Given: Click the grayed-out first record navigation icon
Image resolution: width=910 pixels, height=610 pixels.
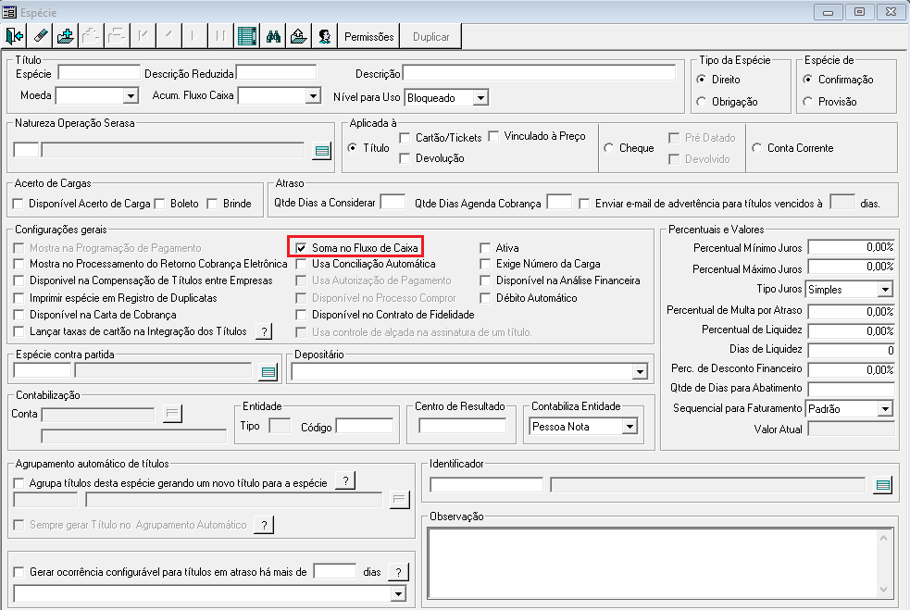Looking at the screenshot, I should tap(143, 37).
